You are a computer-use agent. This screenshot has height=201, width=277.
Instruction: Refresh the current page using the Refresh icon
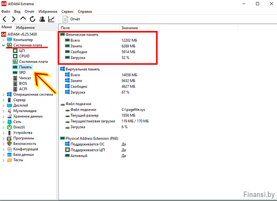pyautogui.click(x=32, y=19)
